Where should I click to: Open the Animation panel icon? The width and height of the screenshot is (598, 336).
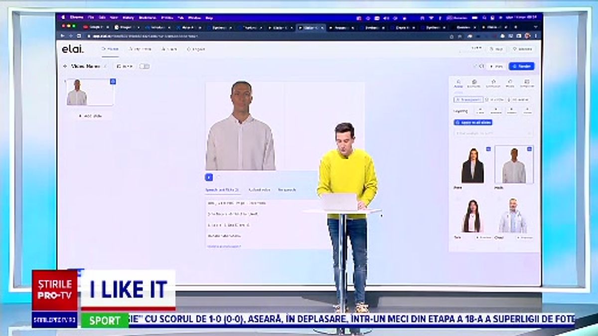pos(494,82)
